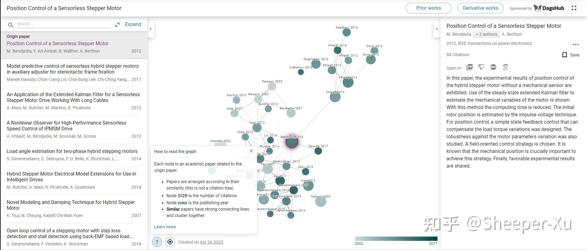This screenshot has height=250, width=587.
Task: Open the three-dot more options menu
Action: [575, 45]
